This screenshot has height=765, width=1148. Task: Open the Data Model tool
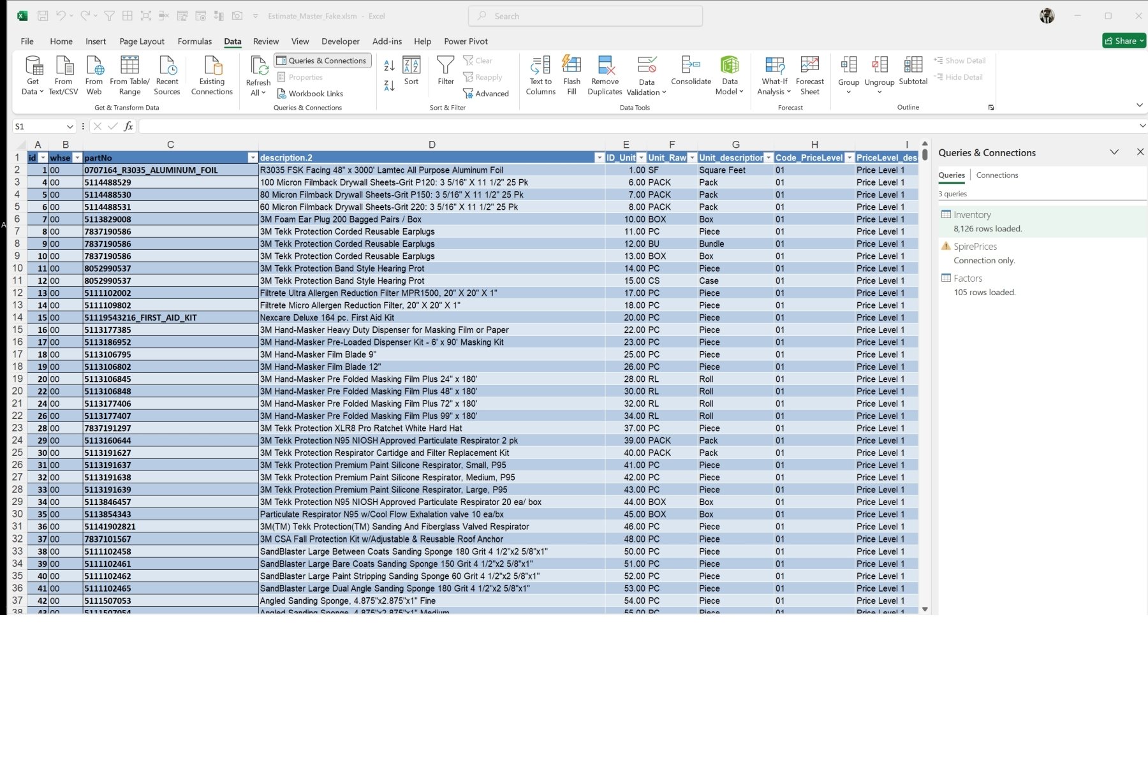tap(730, 75)
